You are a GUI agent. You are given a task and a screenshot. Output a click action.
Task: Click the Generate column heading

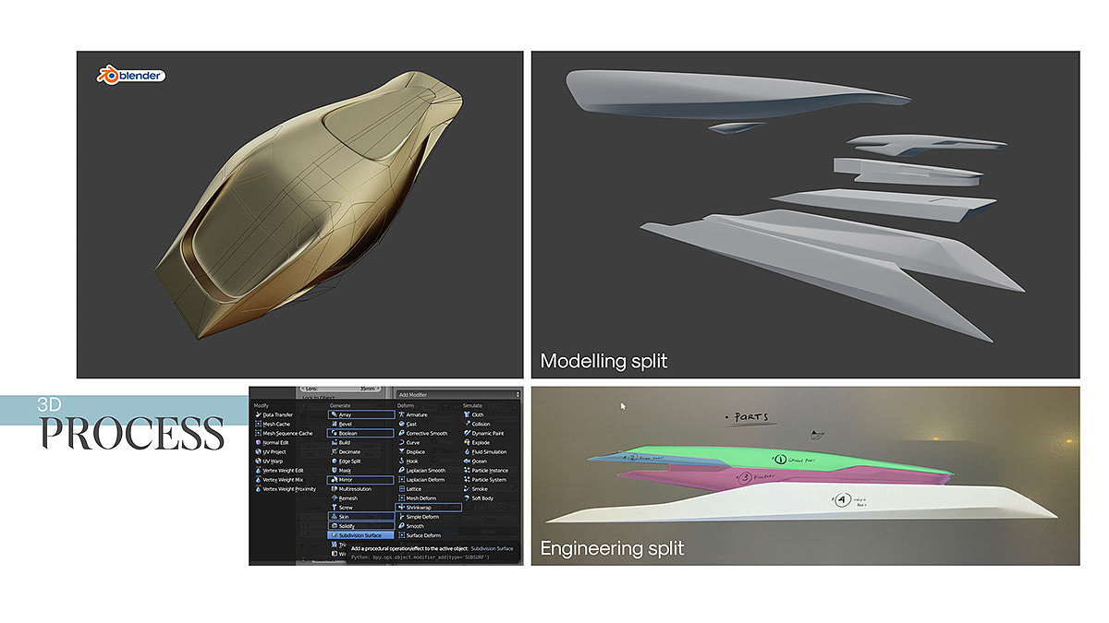(x=339, y=405)
